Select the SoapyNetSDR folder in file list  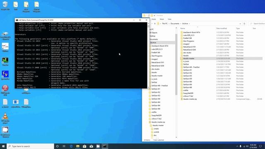(188, 93)
